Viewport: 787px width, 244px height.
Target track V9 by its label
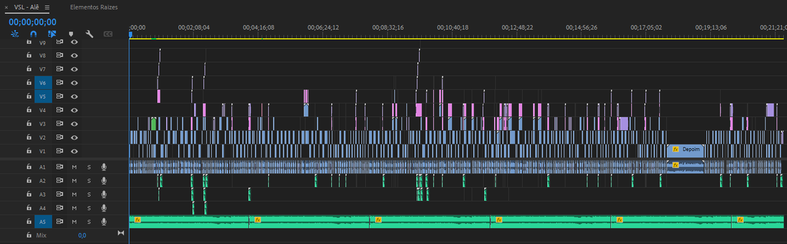pos(43,42)
